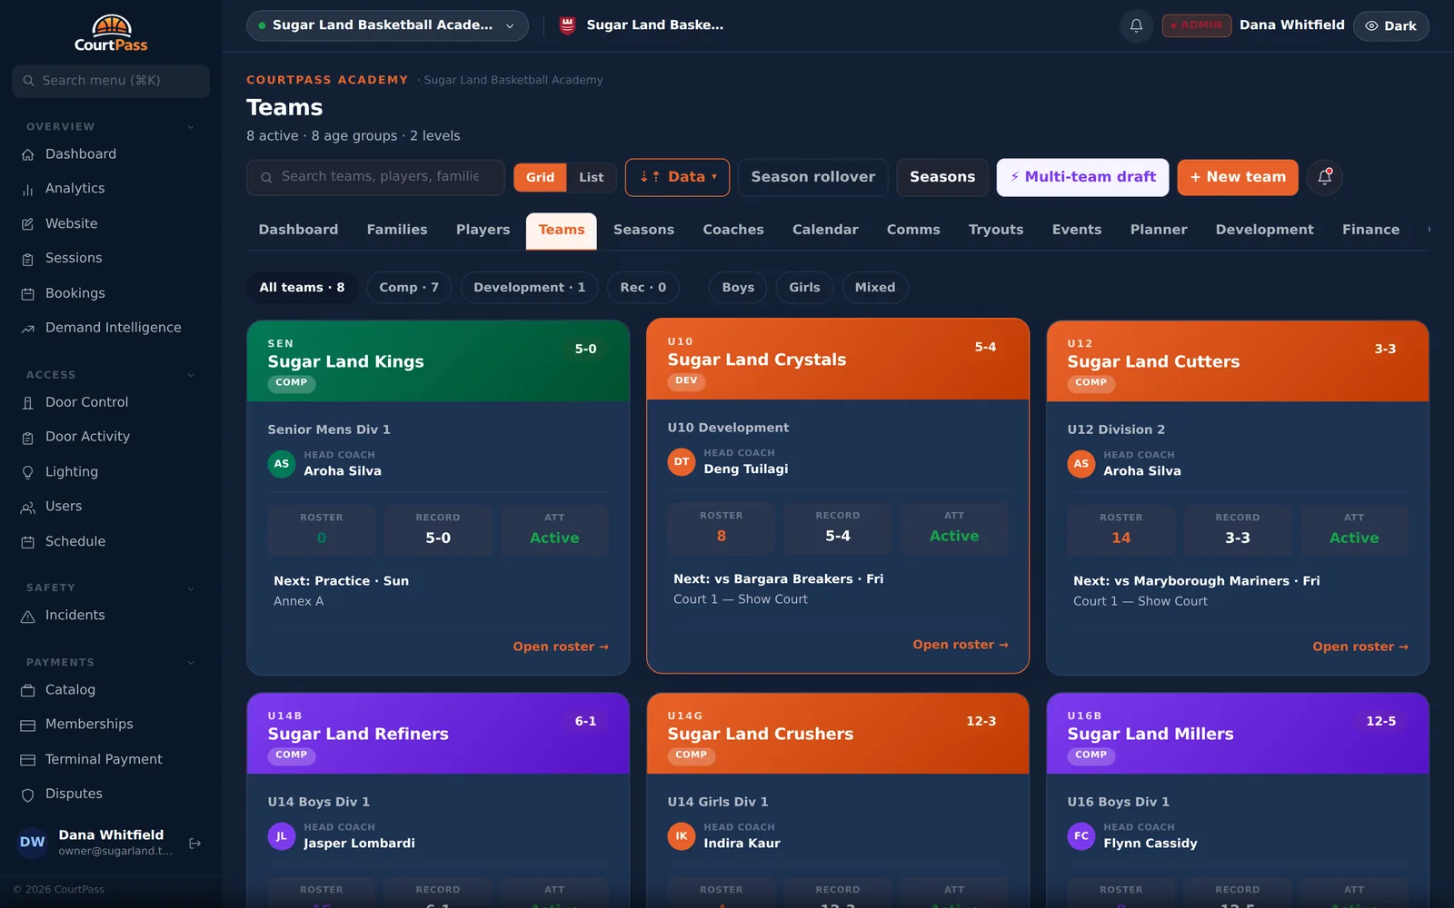Viewport: 1454px width, 908px height.
Task: Open the Sugar Land Basketball Academy selector
Action: 387,25
